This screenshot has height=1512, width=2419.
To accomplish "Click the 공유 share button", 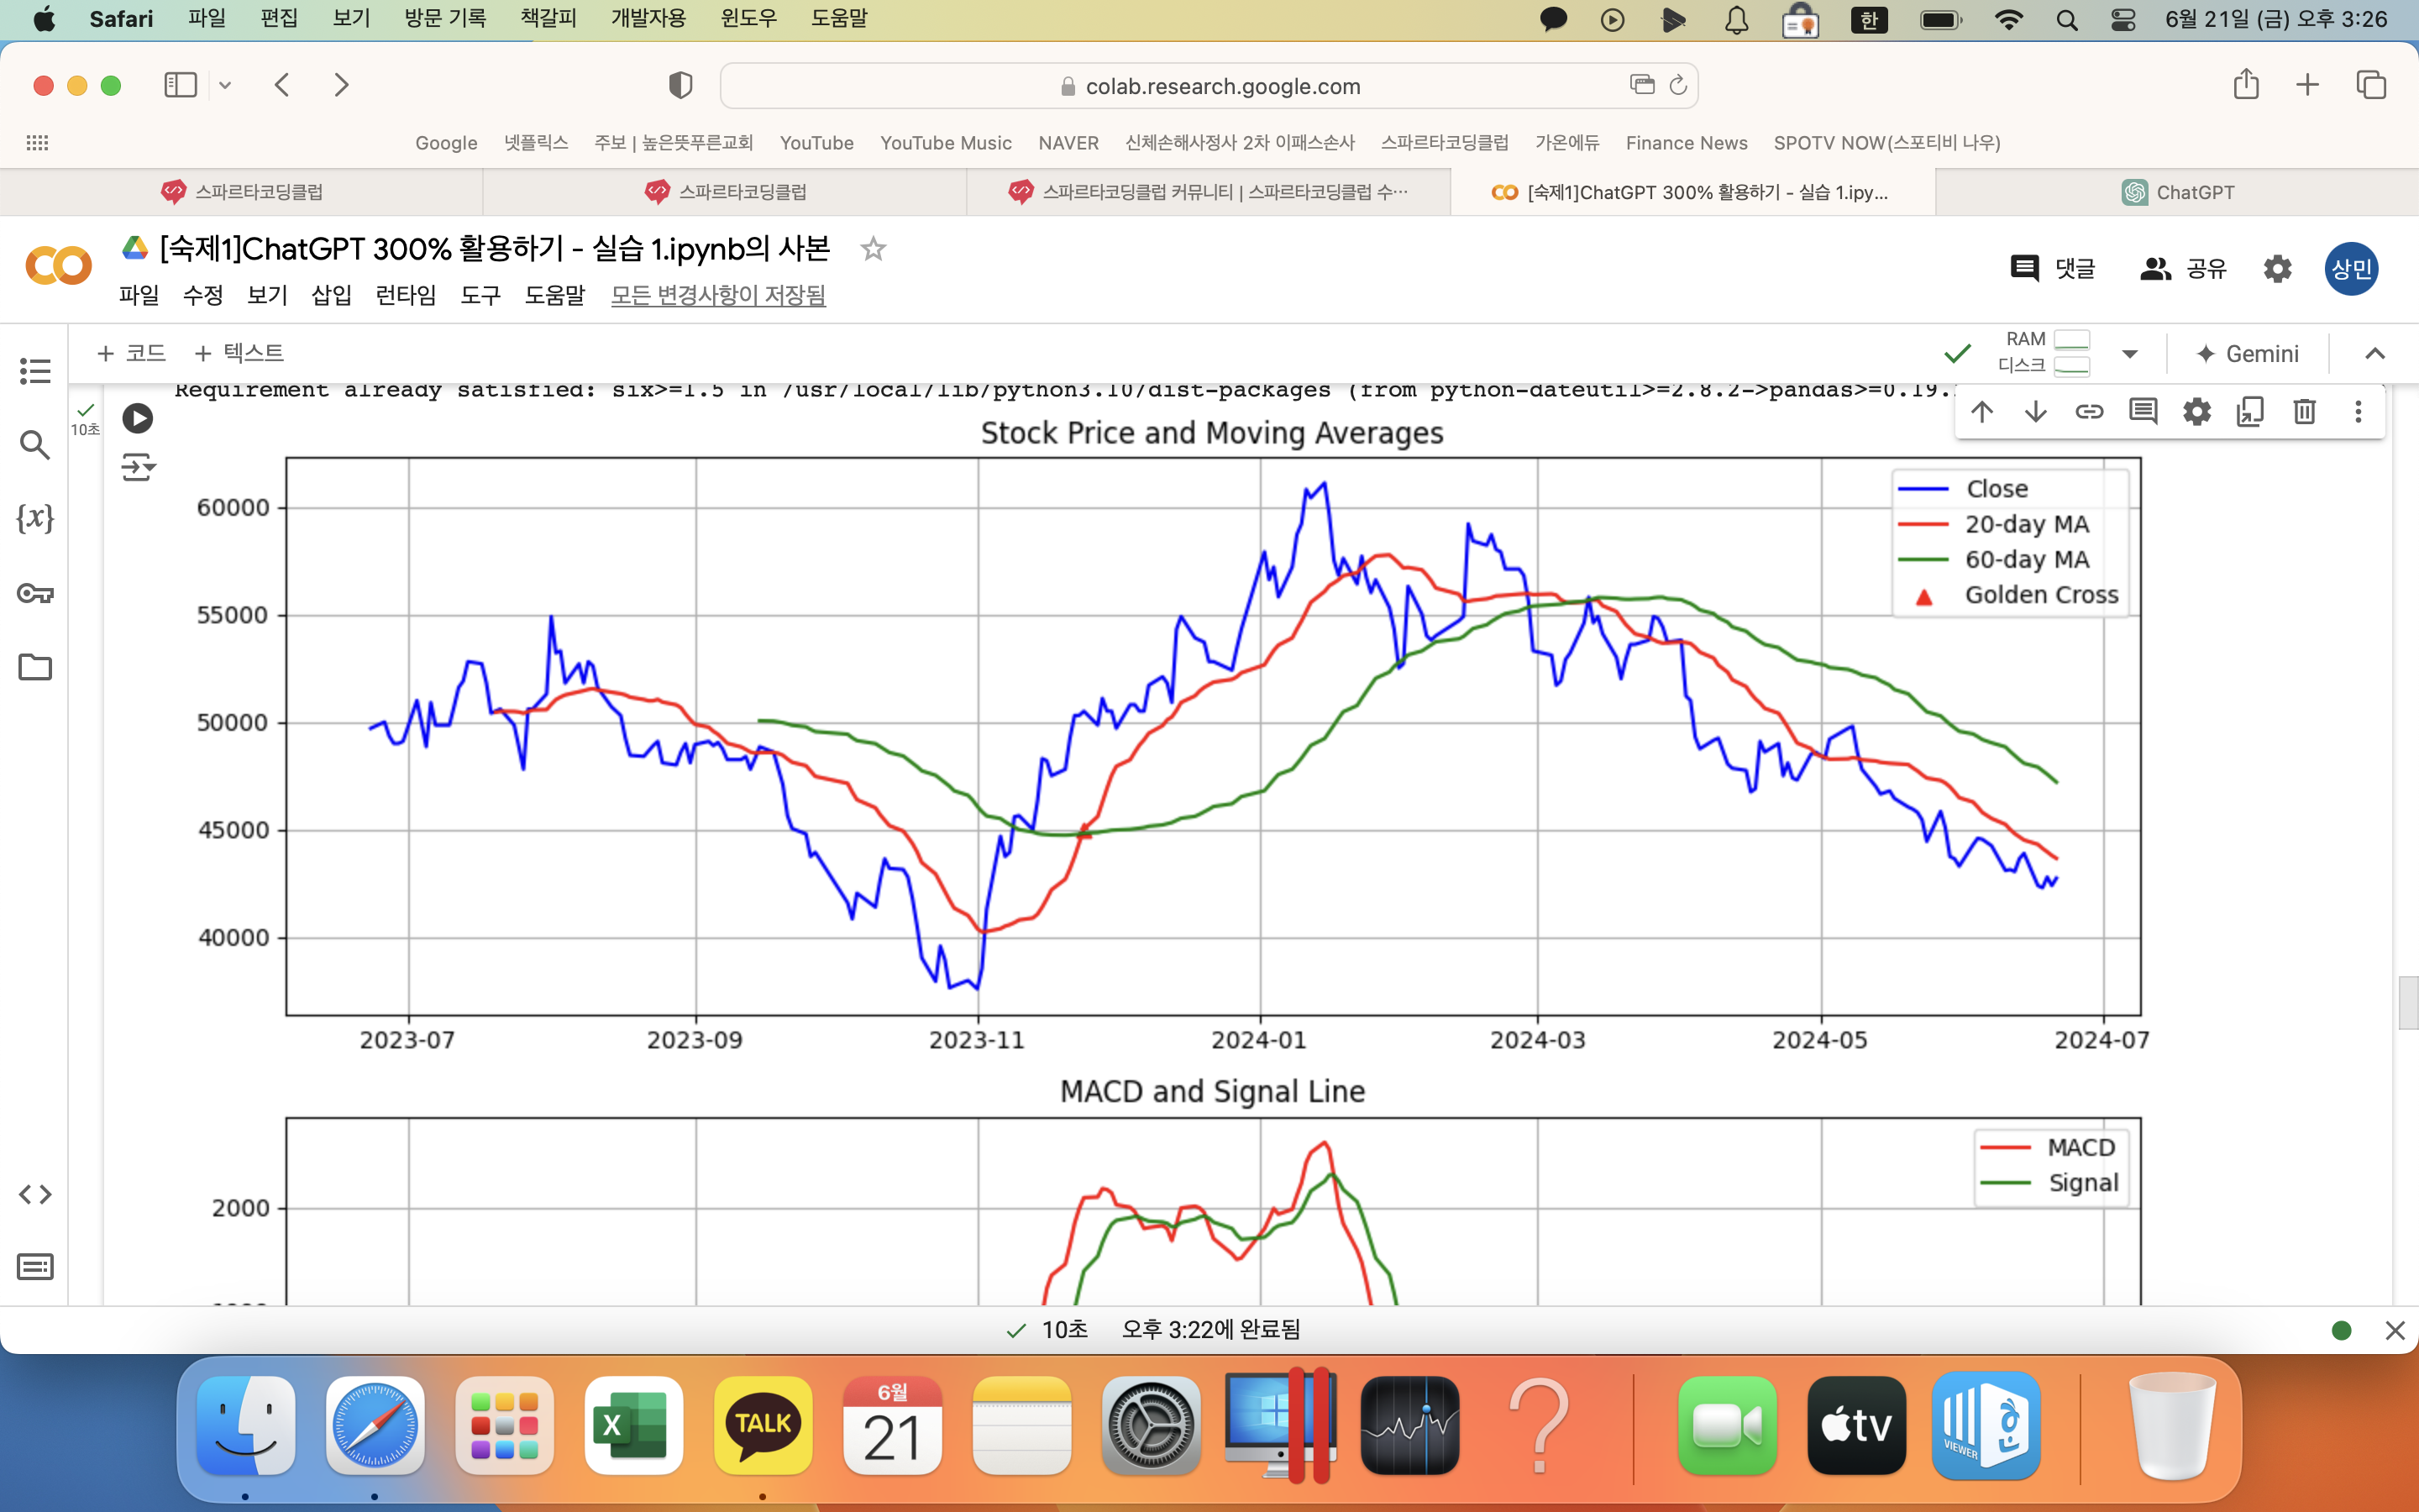I will click(2183, 268).
